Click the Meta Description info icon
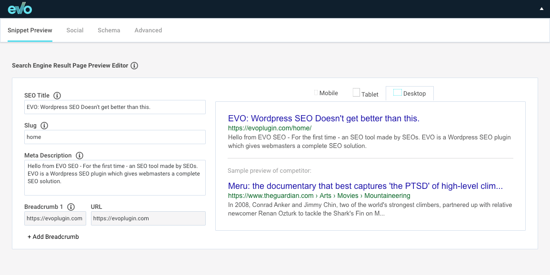The width and height of the screenshot is (550, 275). coord(80,155)
